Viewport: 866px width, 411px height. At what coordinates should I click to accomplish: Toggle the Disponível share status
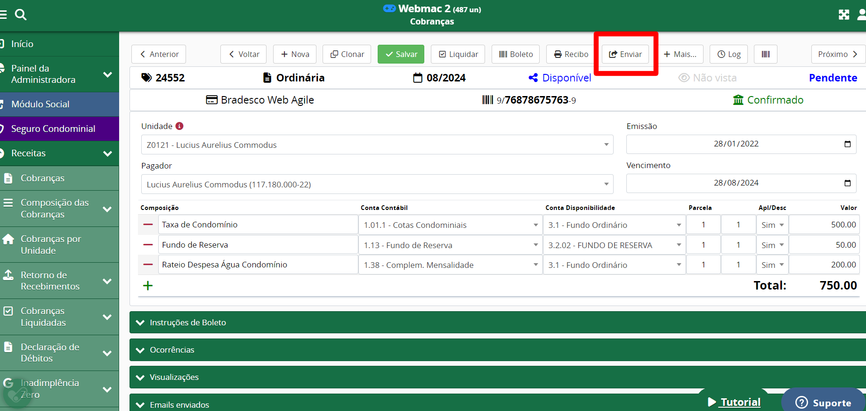point(559,78)
